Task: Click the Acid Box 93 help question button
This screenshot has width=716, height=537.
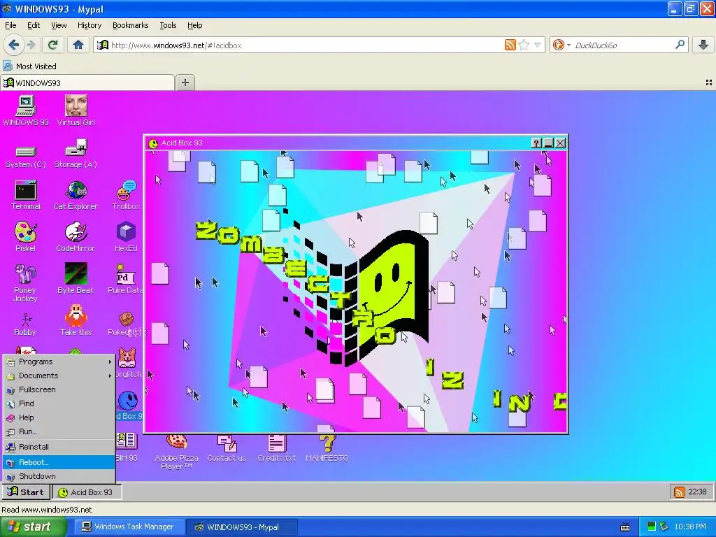Action: click(536, 143)
